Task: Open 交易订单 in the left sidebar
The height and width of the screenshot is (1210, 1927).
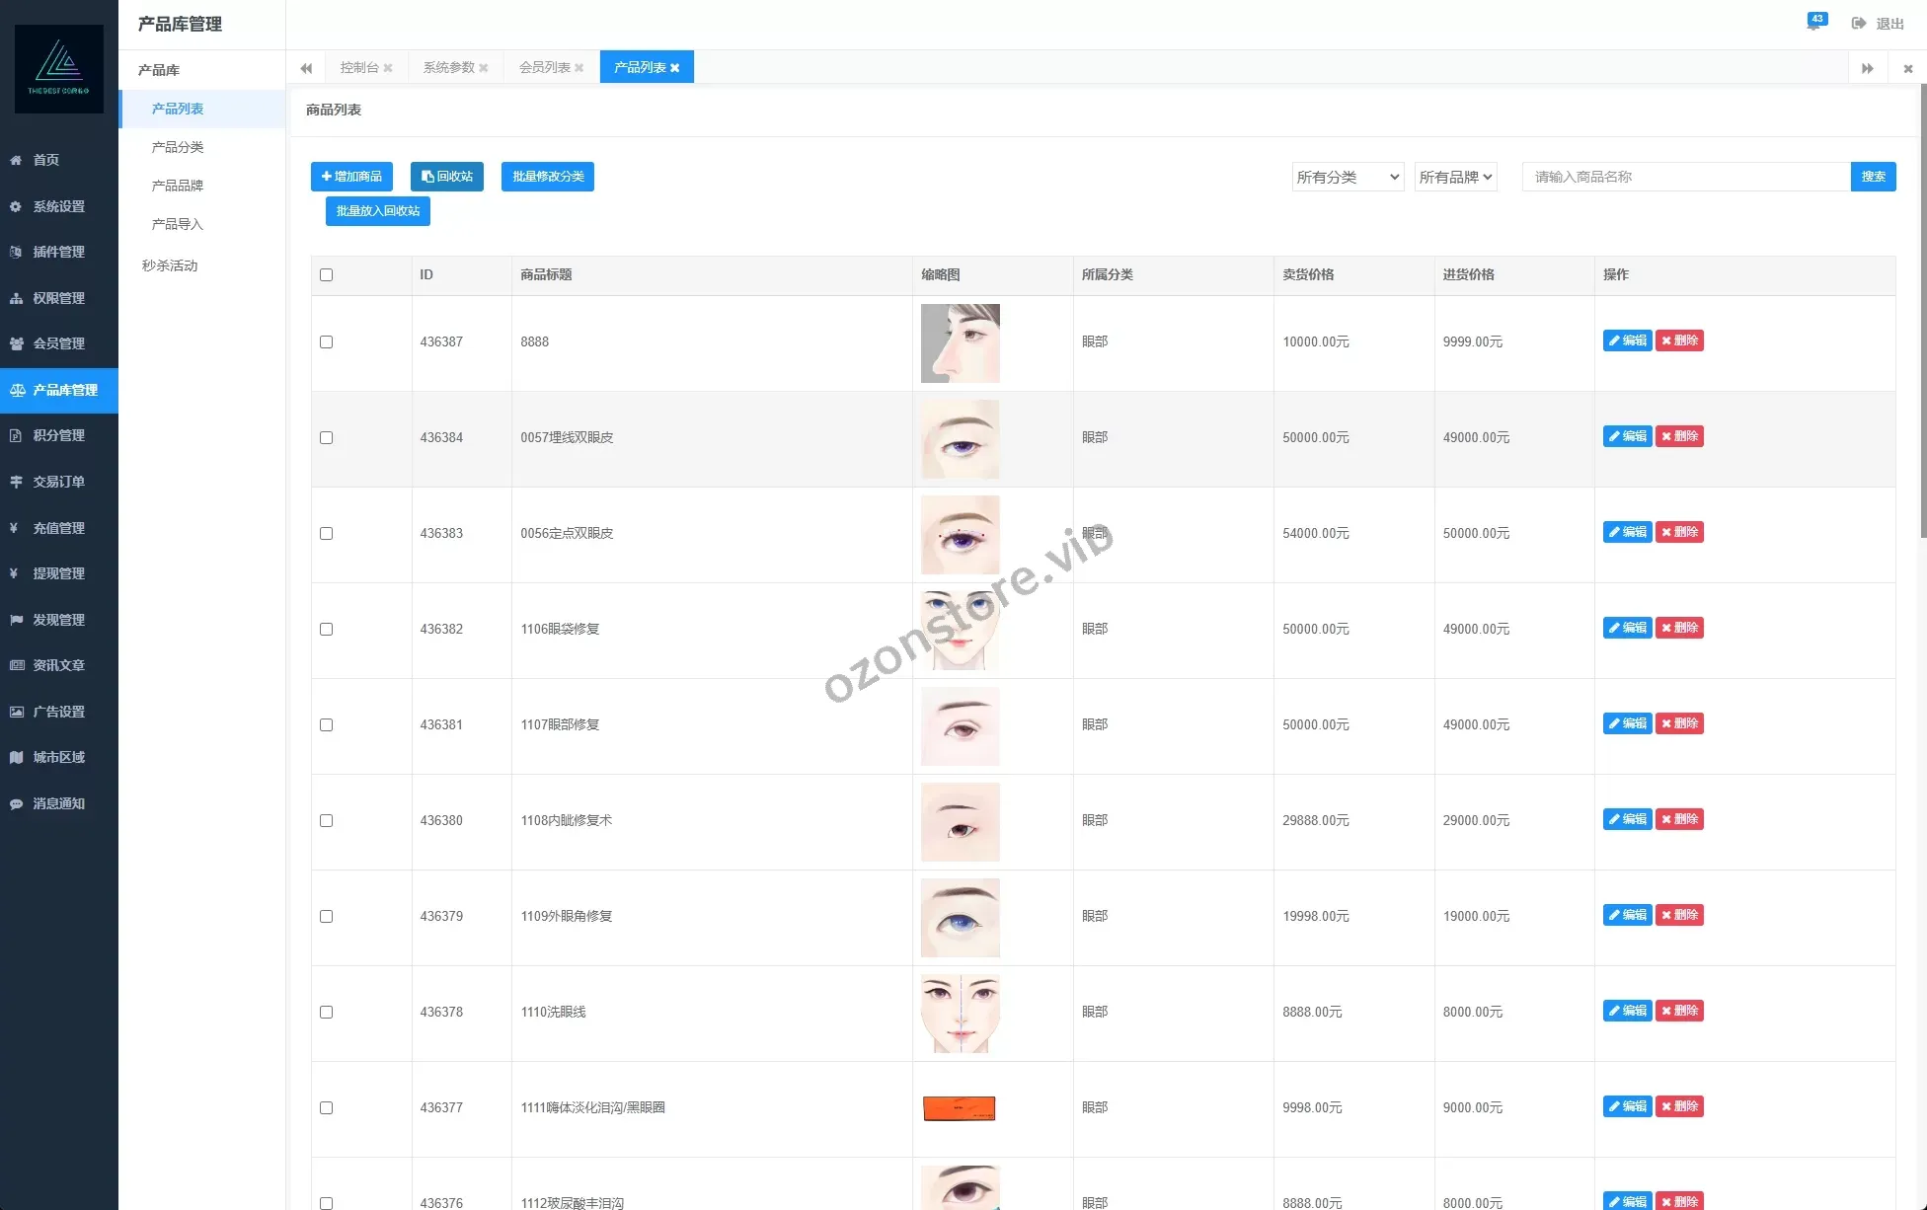Action: tap(58, 482)
